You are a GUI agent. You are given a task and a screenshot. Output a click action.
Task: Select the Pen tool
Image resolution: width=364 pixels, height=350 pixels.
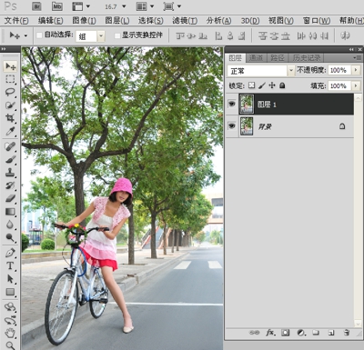[x=10, y=253]
